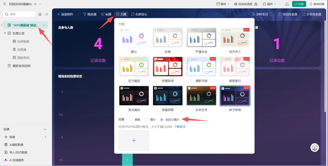Open 自动化流程 menu
Image resolution: width=328 pixels, height=166 pixels.
243,4
